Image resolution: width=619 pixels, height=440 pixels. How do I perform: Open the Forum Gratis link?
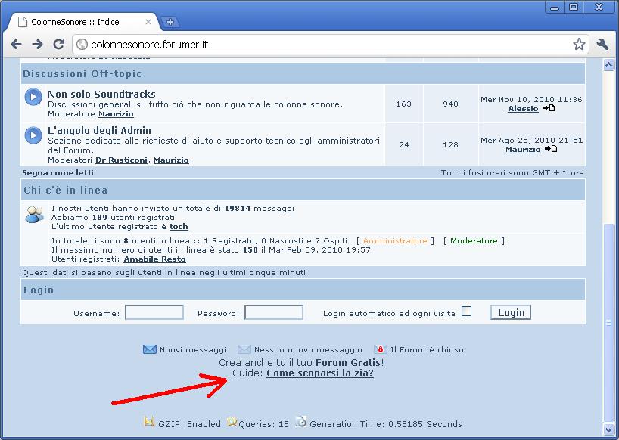tap(348, 362)
